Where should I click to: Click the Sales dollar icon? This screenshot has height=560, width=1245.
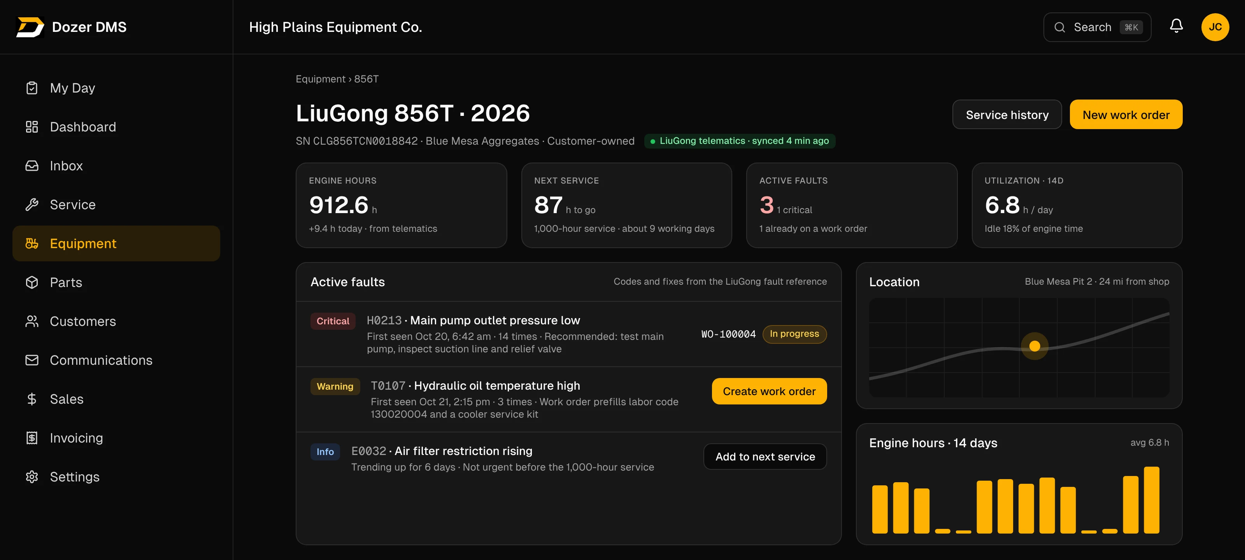[32, 399]
